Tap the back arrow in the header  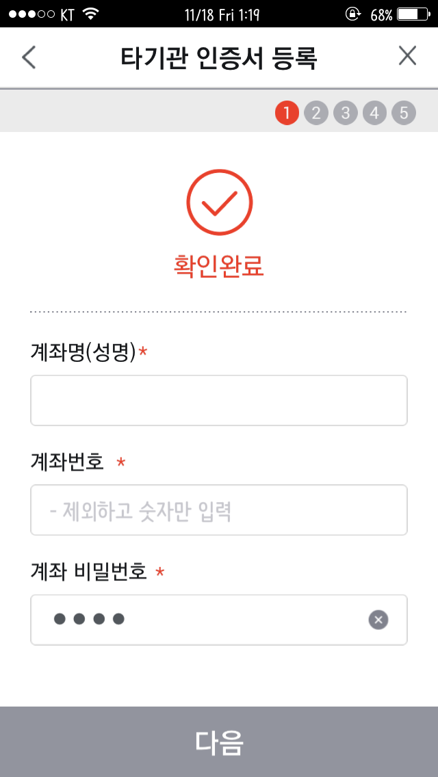(x=29, y=57)
